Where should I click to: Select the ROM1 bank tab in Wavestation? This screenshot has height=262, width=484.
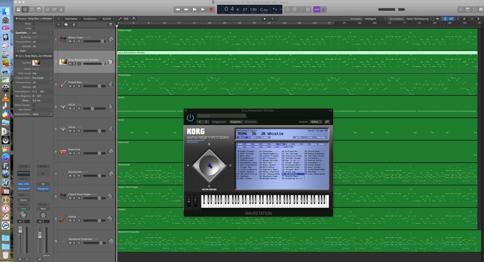[x=240, y=144]
